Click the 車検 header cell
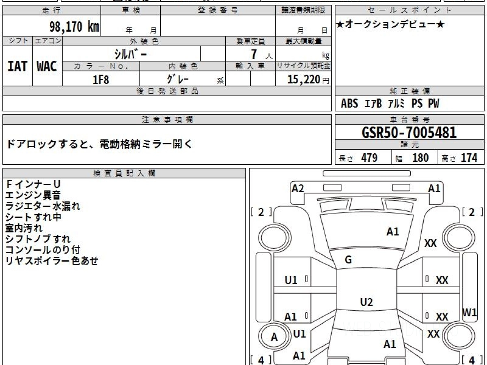Image resolution: width=487 pixels, height=365 pixels. [130, 11]
